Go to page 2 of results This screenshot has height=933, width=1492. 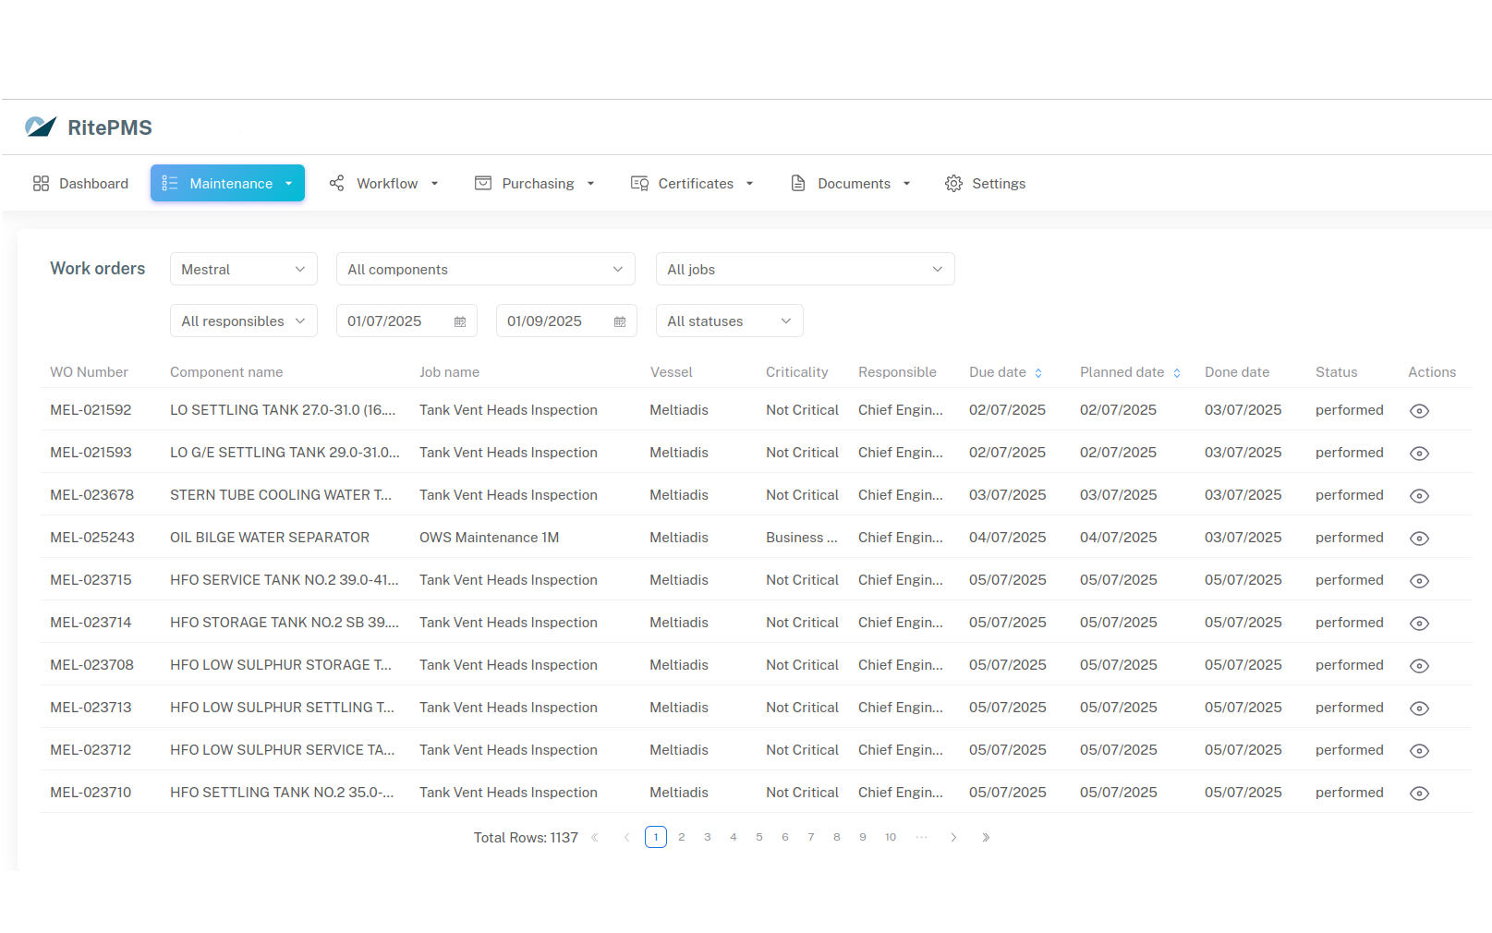pos(682,838)
